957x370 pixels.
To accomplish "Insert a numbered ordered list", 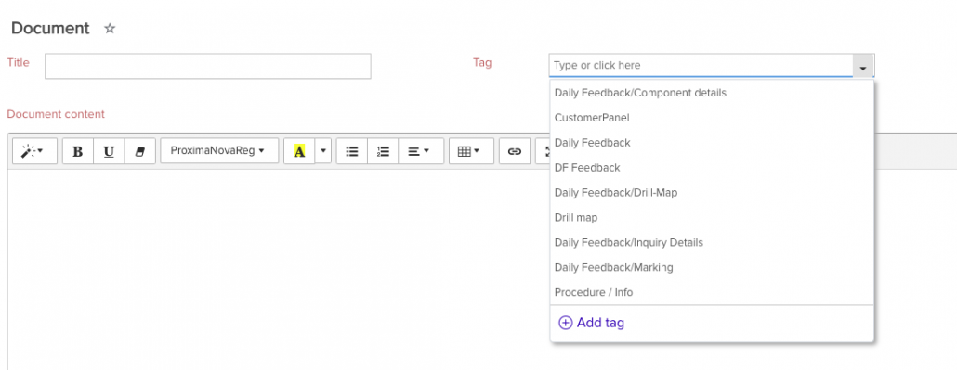I will pyautogui.click(x=383, y=151).
